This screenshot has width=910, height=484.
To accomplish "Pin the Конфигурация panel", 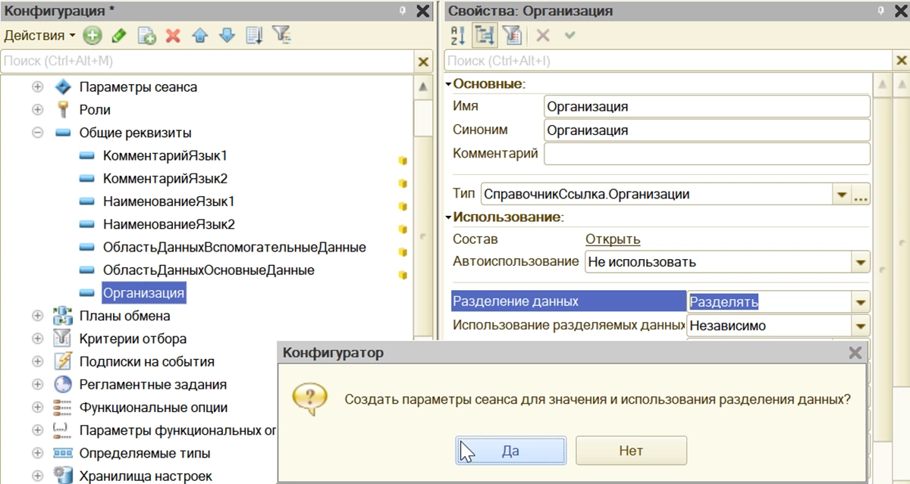I will pos(403,11).
